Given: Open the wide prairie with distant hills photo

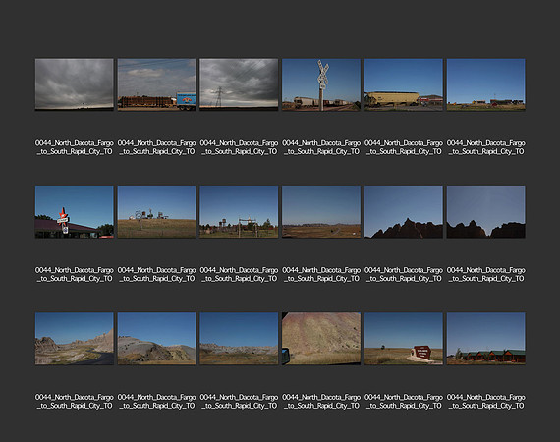Looking at the screenshot, I should (x=321, y=212).
